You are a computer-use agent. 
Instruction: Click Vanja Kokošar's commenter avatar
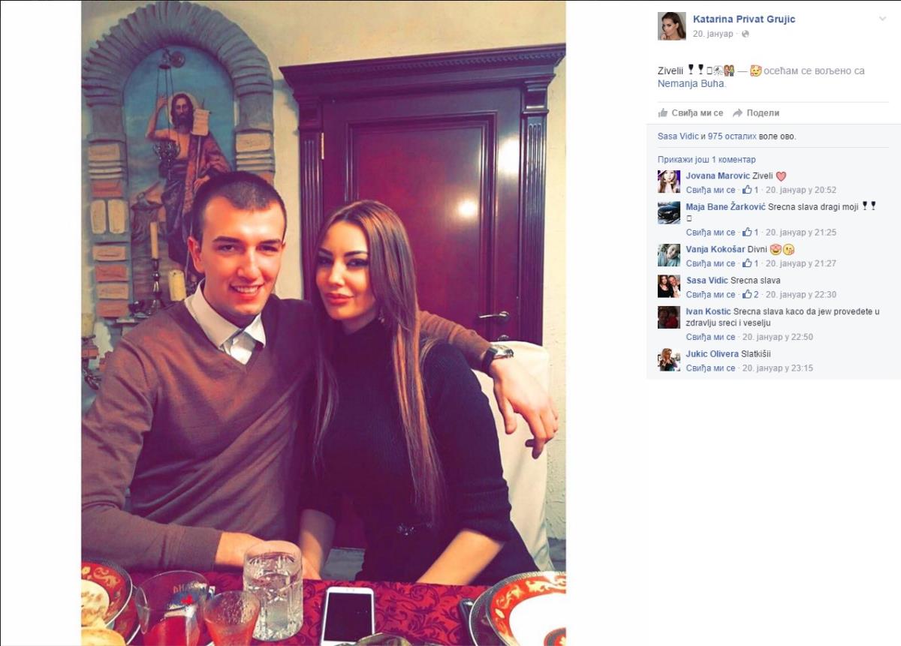tap(669, 255)
